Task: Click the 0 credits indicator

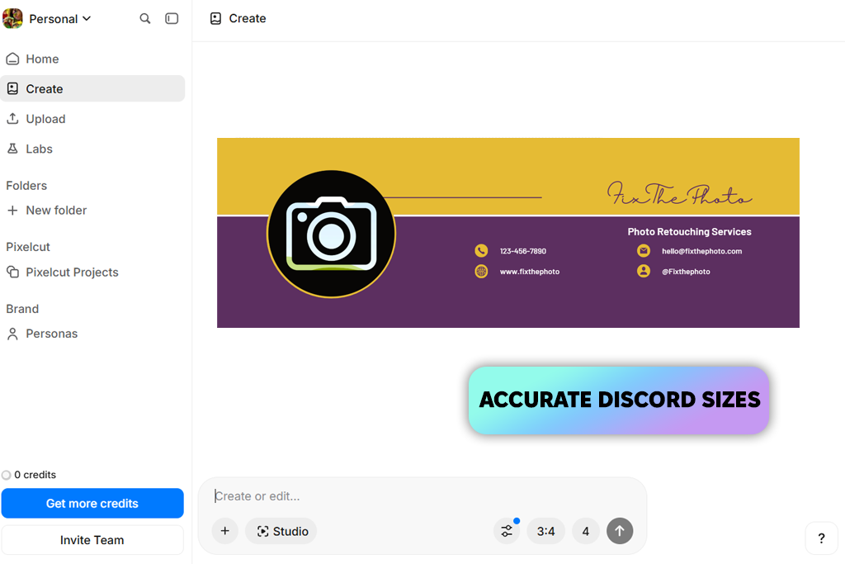Action: click(29, 475)
